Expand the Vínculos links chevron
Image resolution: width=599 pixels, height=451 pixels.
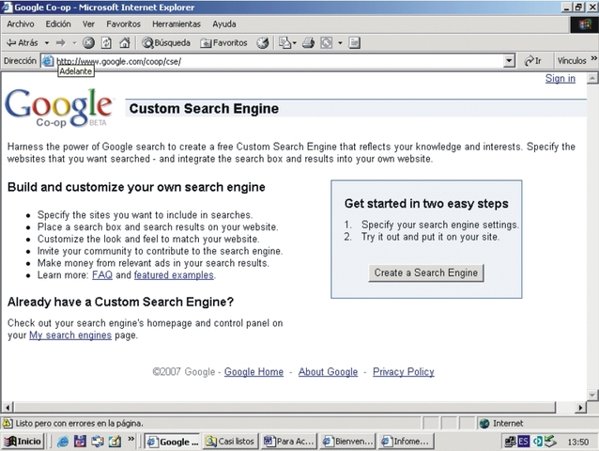click(x=594, y=58)
